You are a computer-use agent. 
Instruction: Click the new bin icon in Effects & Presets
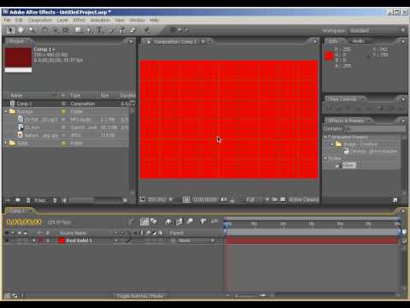click(395, 200)
